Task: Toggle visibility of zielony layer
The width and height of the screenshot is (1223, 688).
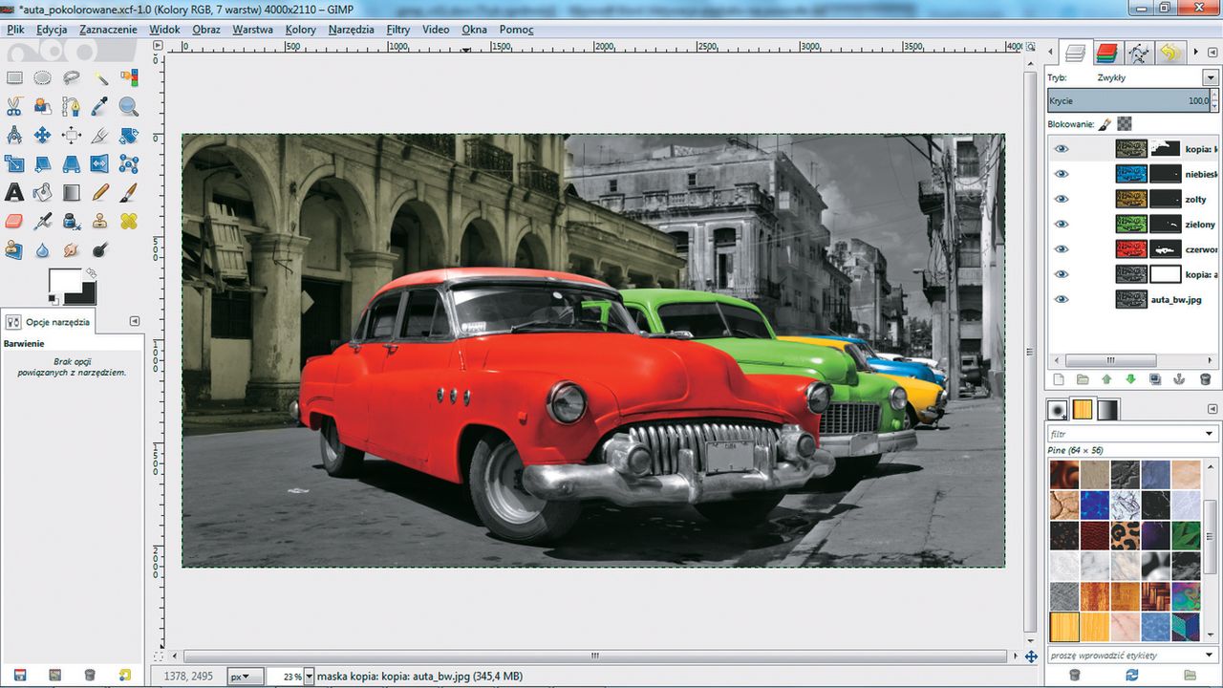Action: 1062,224
